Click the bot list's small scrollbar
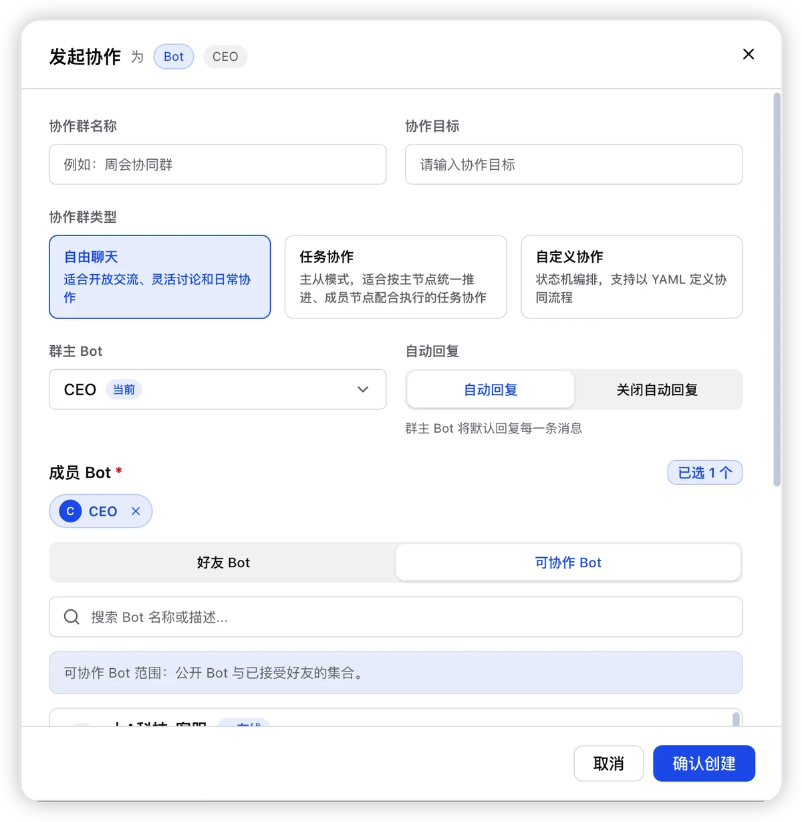Viewport: 802px width, 822px height. 736,719
